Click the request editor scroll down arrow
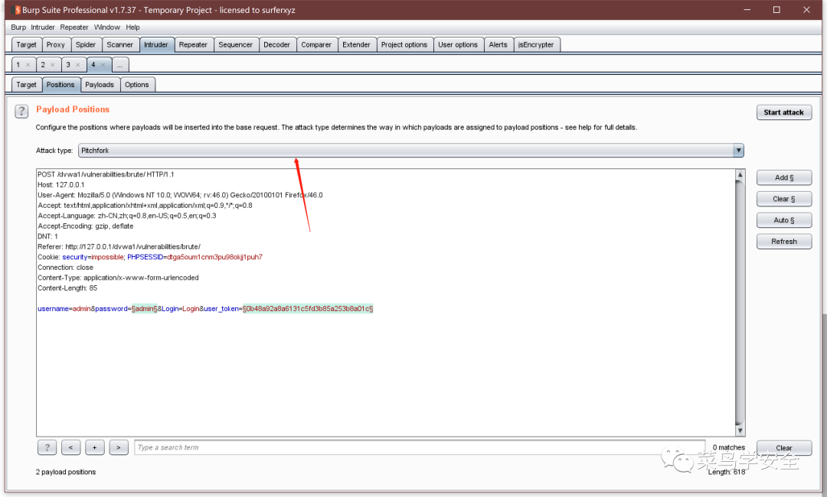The width and height of the screenshot is (827, 497). 740,430
